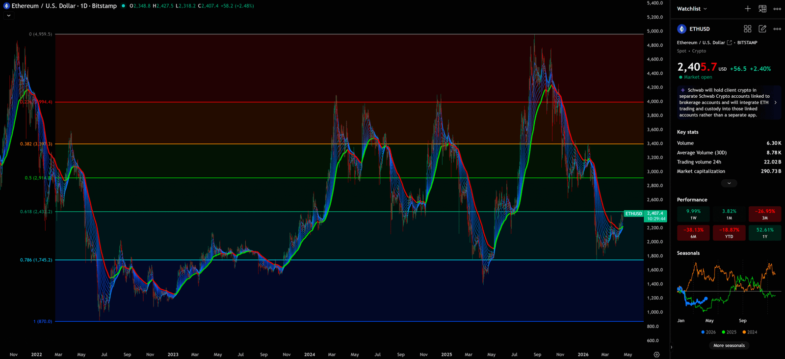Open the ETHUSD note edit icon
Viewport: 785px width, 359px height.
pos(762,29)
